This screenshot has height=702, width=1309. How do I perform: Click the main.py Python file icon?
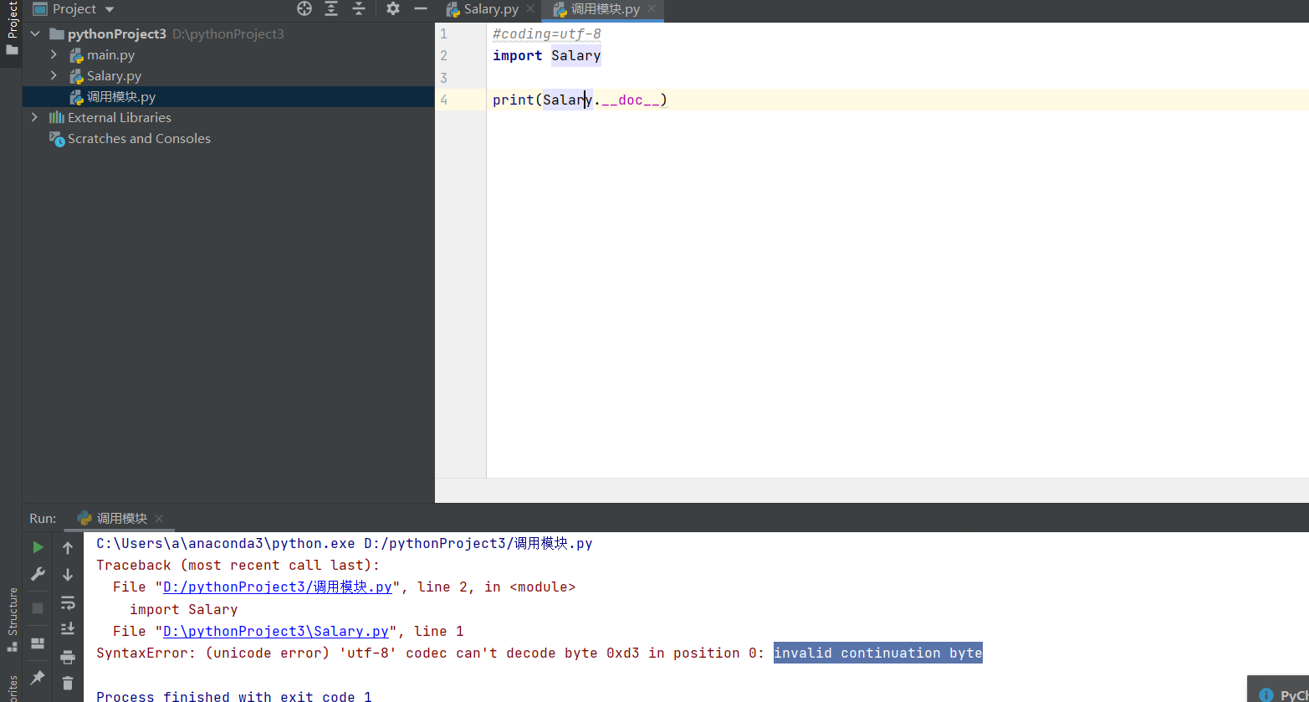click(76, 55)
